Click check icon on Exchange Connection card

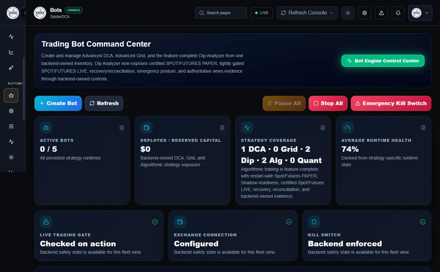pyautogui.click(x=289, y=222)
